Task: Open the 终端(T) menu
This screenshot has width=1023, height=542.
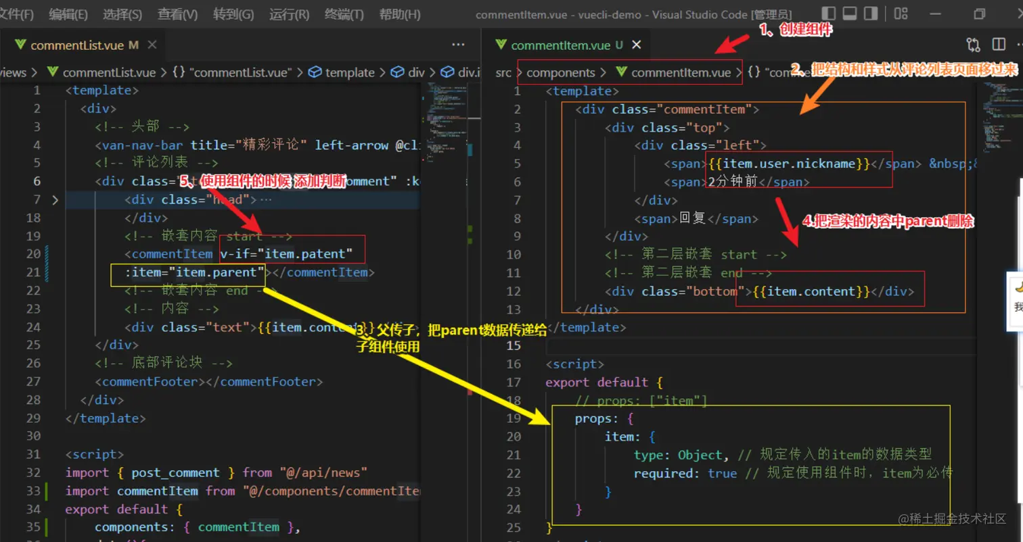Action: 344,14
